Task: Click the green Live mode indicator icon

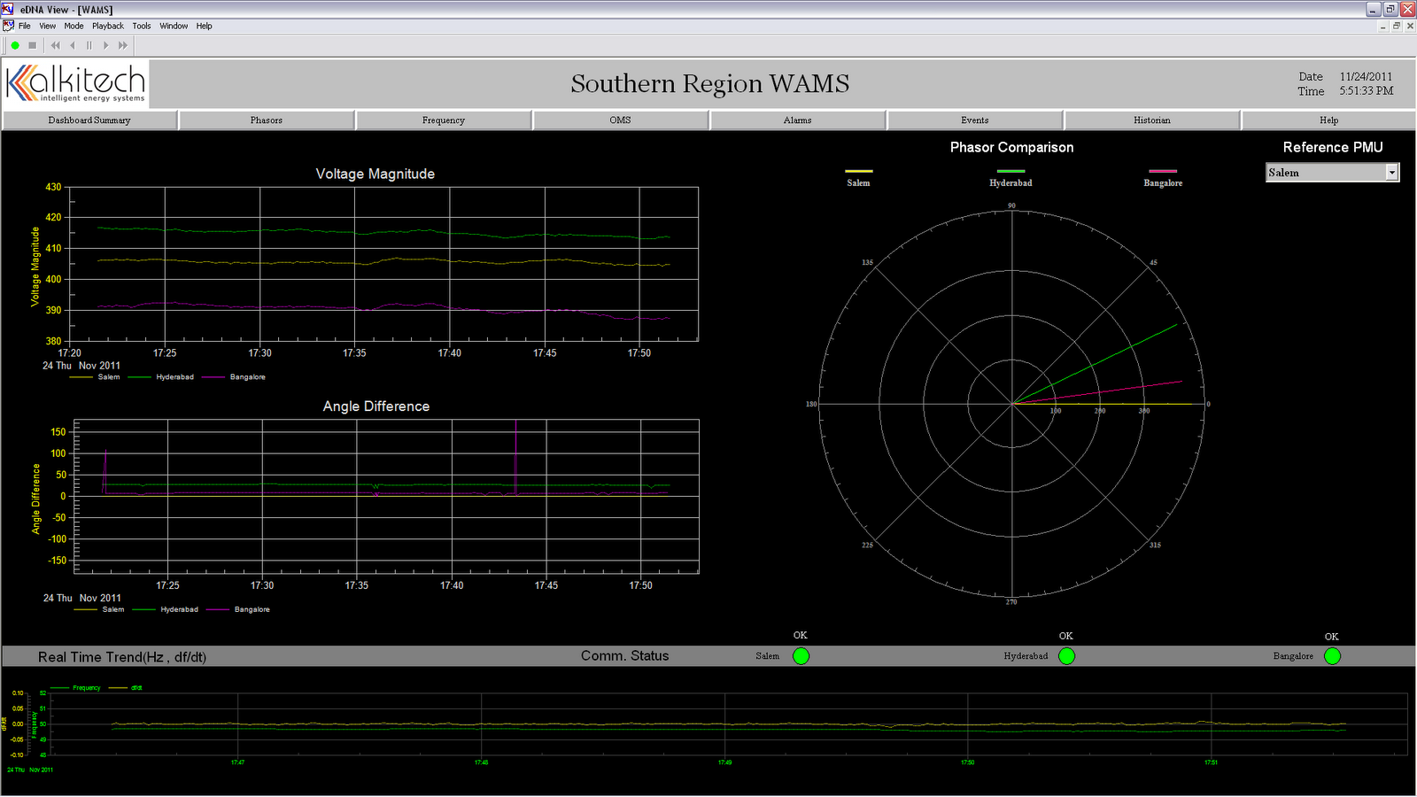Action: pyautogui.click(x=15, y=45)
